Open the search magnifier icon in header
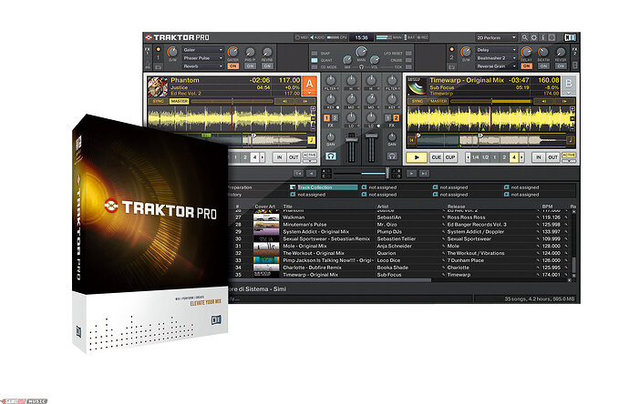 [524, 37]
